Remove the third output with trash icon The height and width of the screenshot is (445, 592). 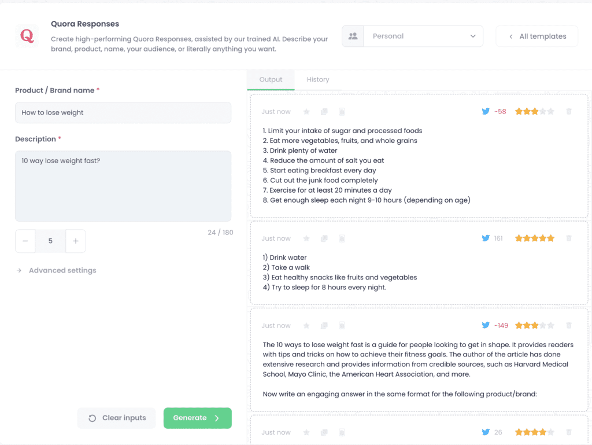pyautogui.click(x=569, y=325)
